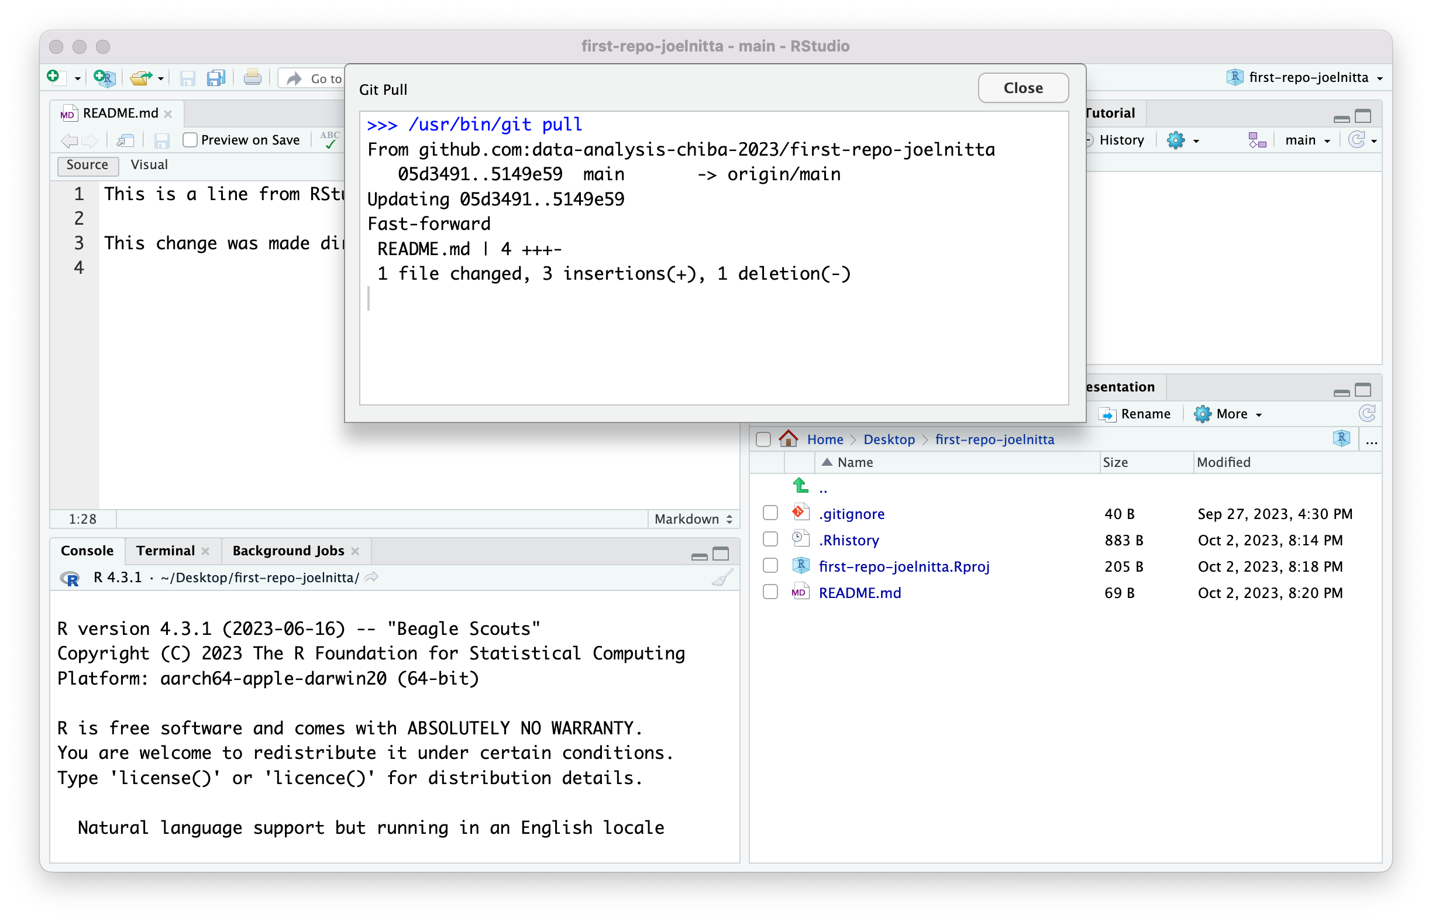The width and height of the screenshot is (1432, 921).
Task: Click the Create Project icon
Action: [105, 78]
